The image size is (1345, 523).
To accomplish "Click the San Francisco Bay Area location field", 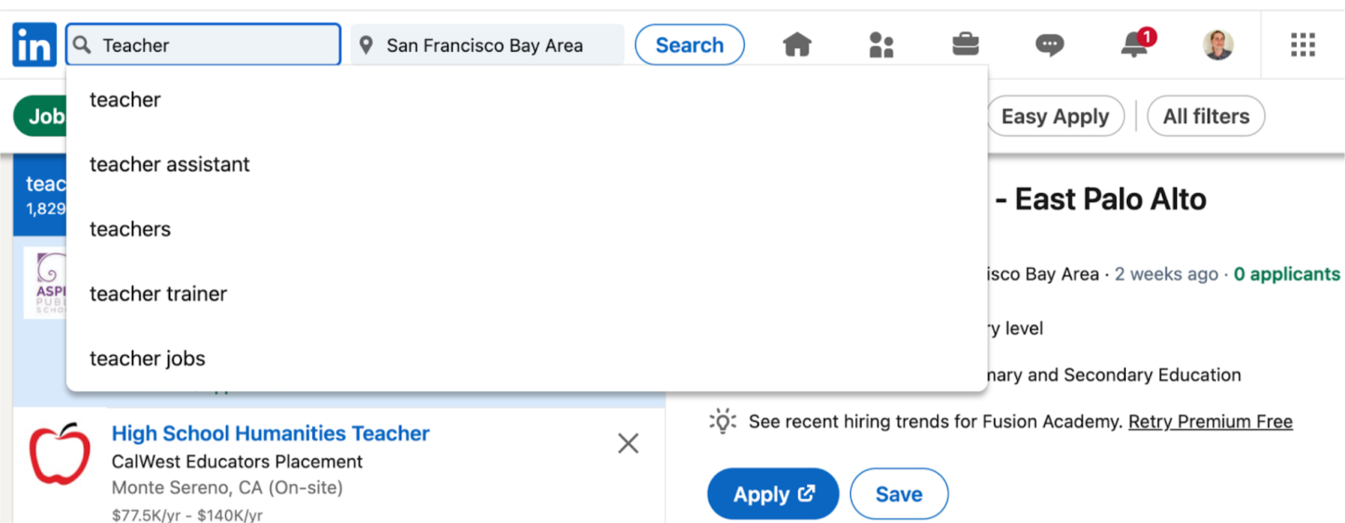I will (486, 45).
